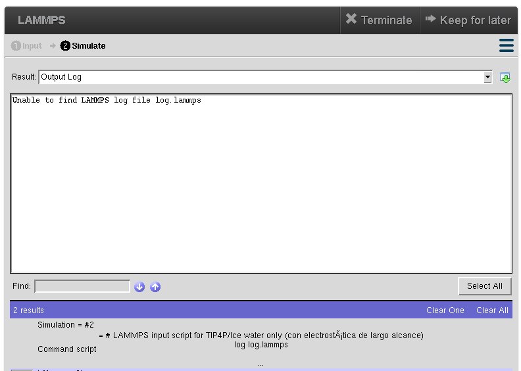521x371 pixels.
Task: Click the TIP4P/Ice water script comment line
Action: point(261,335)
